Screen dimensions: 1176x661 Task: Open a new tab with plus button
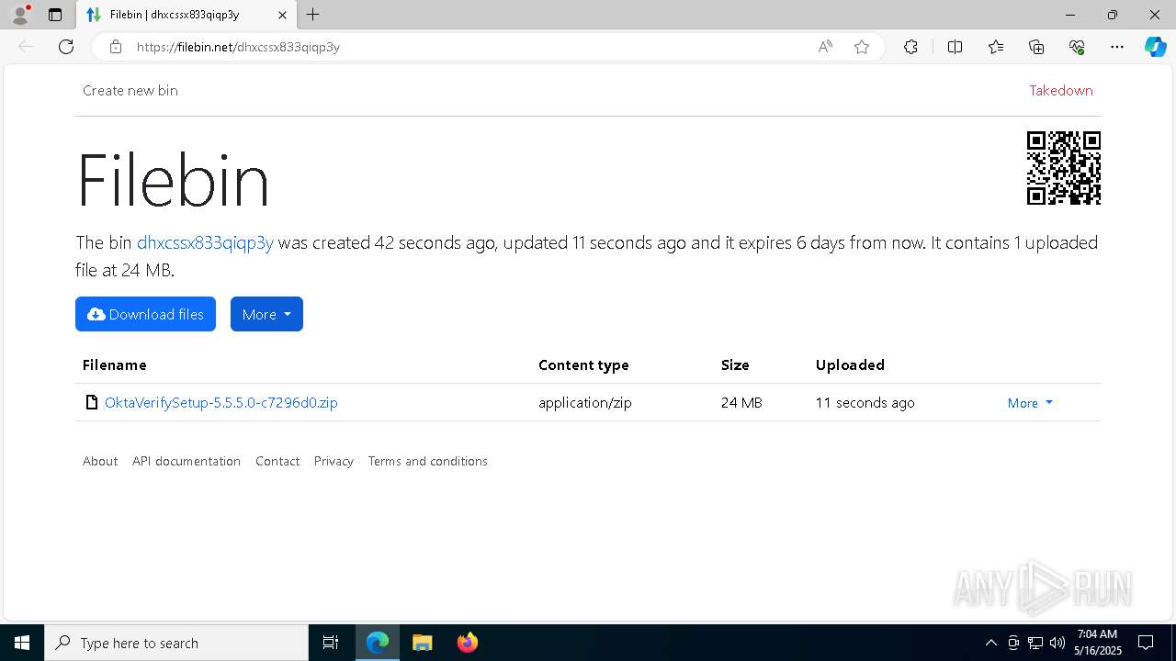click(x=313, y=15)
